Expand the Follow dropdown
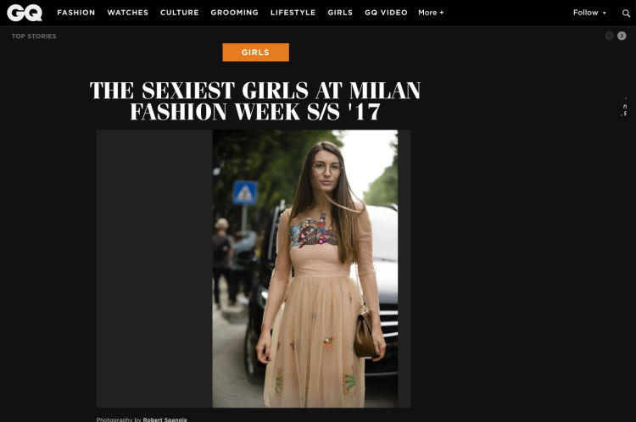Viewport: 636px width, 422px height. point(589,13)
